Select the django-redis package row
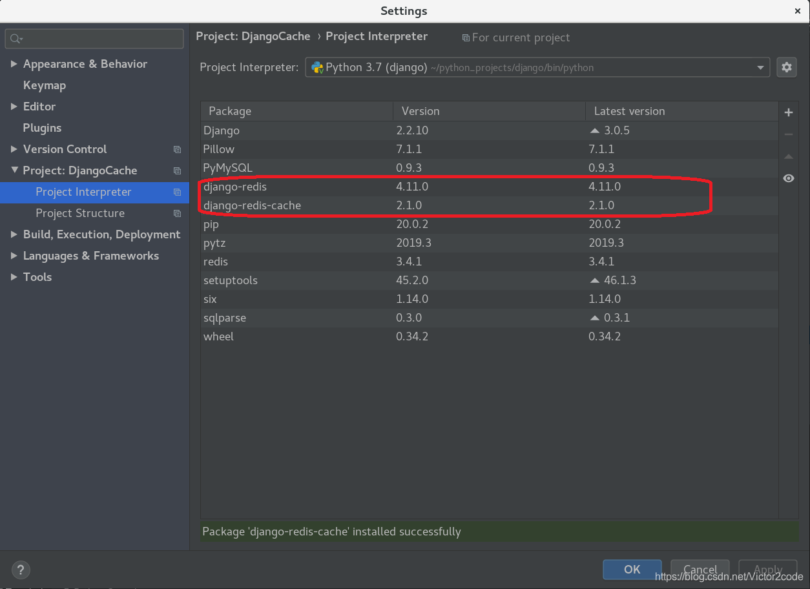The width and height of the screenshot is (810, 589). coord(489,187)
